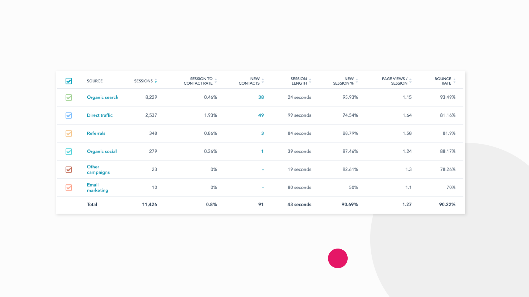Click the SOURCE column header
The height and width of the screenshot is (297, 529).
(95, 81)
